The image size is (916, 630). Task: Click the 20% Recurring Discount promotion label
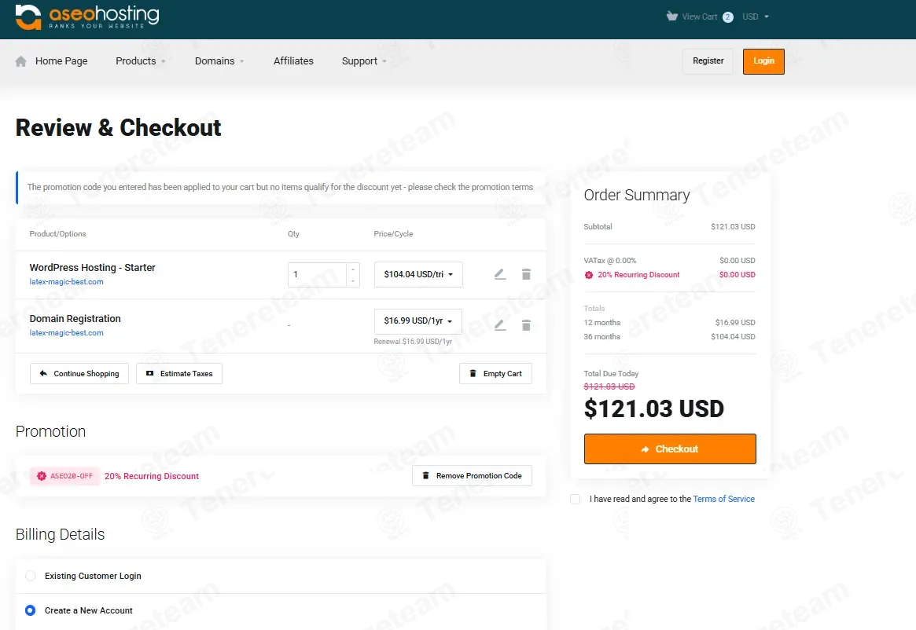152,477
